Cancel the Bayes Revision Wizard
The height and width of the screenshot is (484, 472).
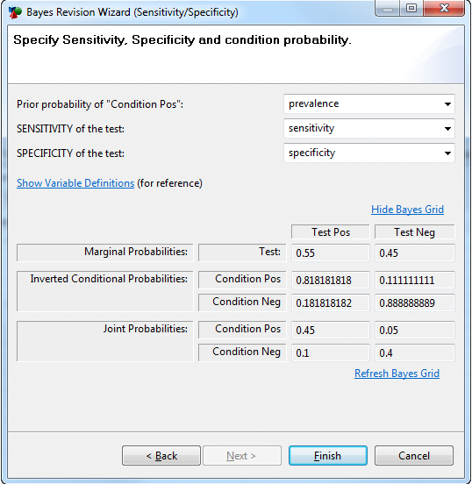(x=414, y=455)
